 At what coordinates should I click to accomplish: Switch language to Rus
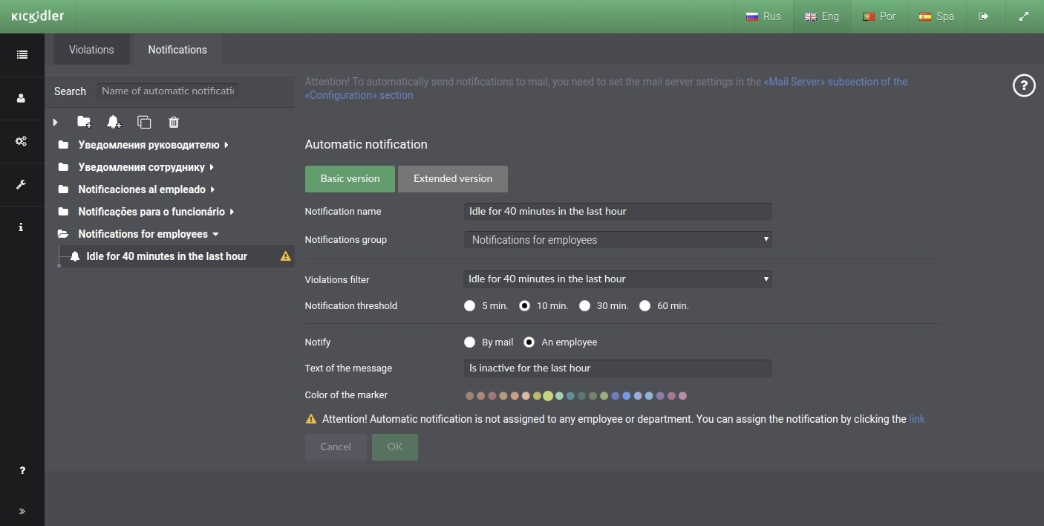point(763,16)
